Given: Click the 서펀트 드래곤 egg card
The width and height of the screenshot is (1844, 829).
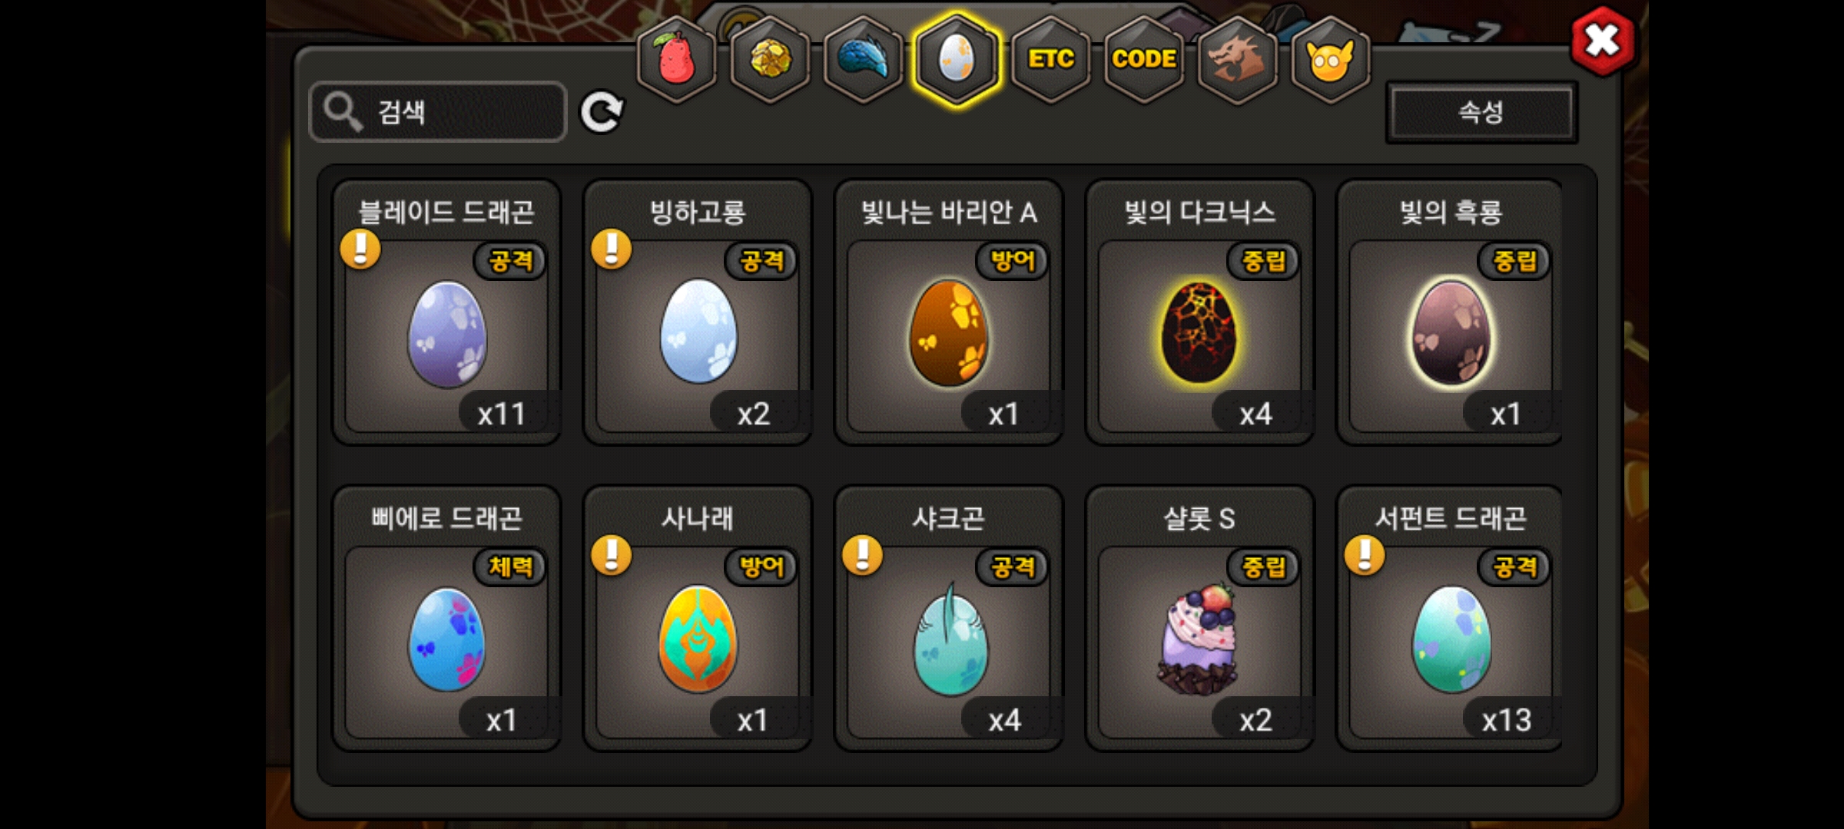Looking at the screenshot, I should pyautogui.click(x=1451, y=619).
